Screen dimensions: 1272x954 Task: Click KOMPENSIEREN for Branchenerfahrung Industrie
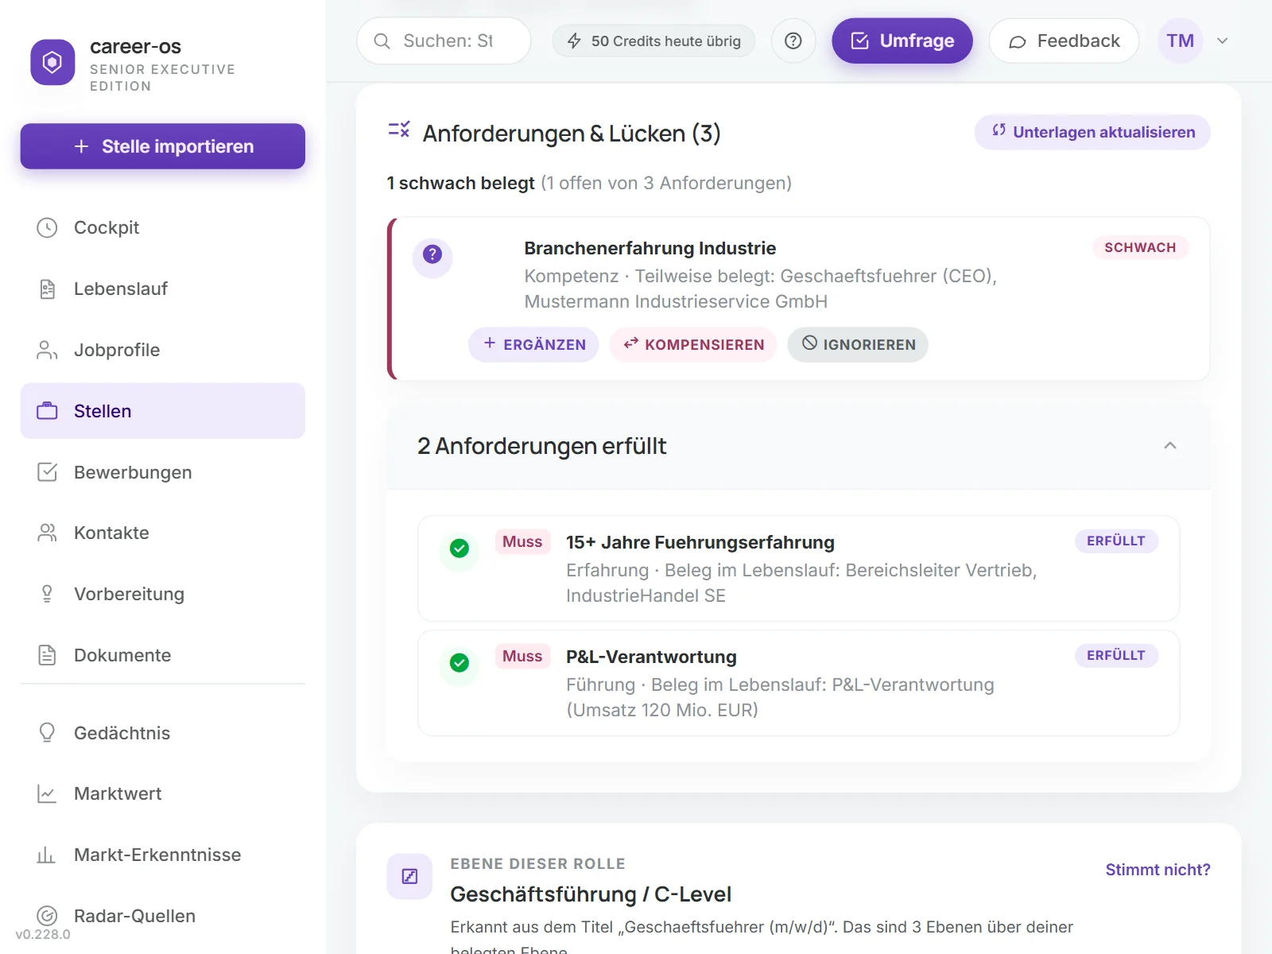pyautogui.click(x=693, y=344)
